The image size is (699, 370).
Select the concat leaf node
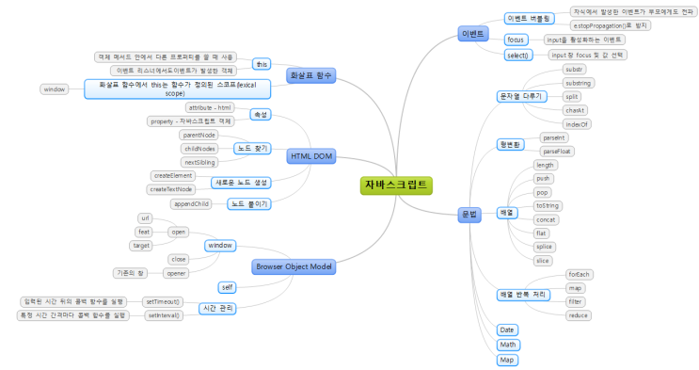point(546,219)
